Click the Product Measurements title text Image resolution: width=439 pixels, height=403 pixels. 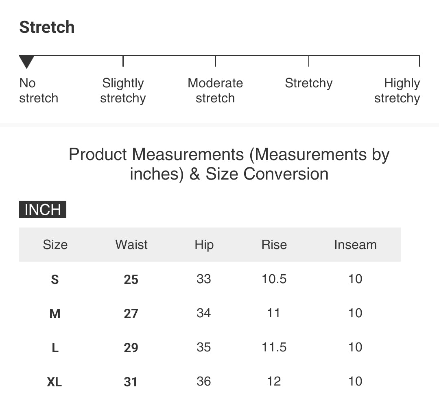[x=229, y=164]
